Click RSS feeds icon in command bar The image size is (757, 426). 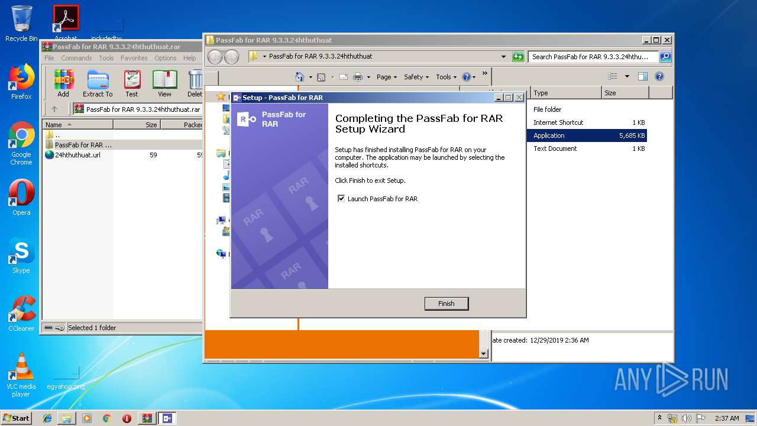(321, 77)
